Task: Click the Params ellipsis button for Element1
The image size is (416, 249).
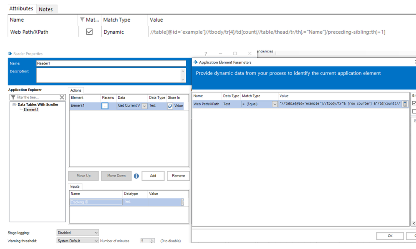Action: pyautogui.click(x=105, y=106)
